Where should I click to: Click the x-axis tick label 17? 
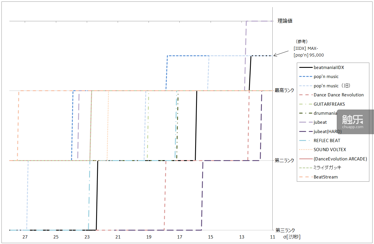coord(180,237)
